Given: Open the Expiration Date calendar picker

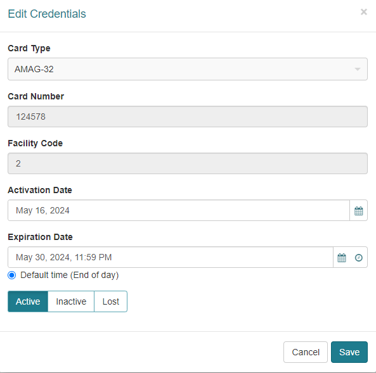Looking at the screenshot, I should coord(342,258).
